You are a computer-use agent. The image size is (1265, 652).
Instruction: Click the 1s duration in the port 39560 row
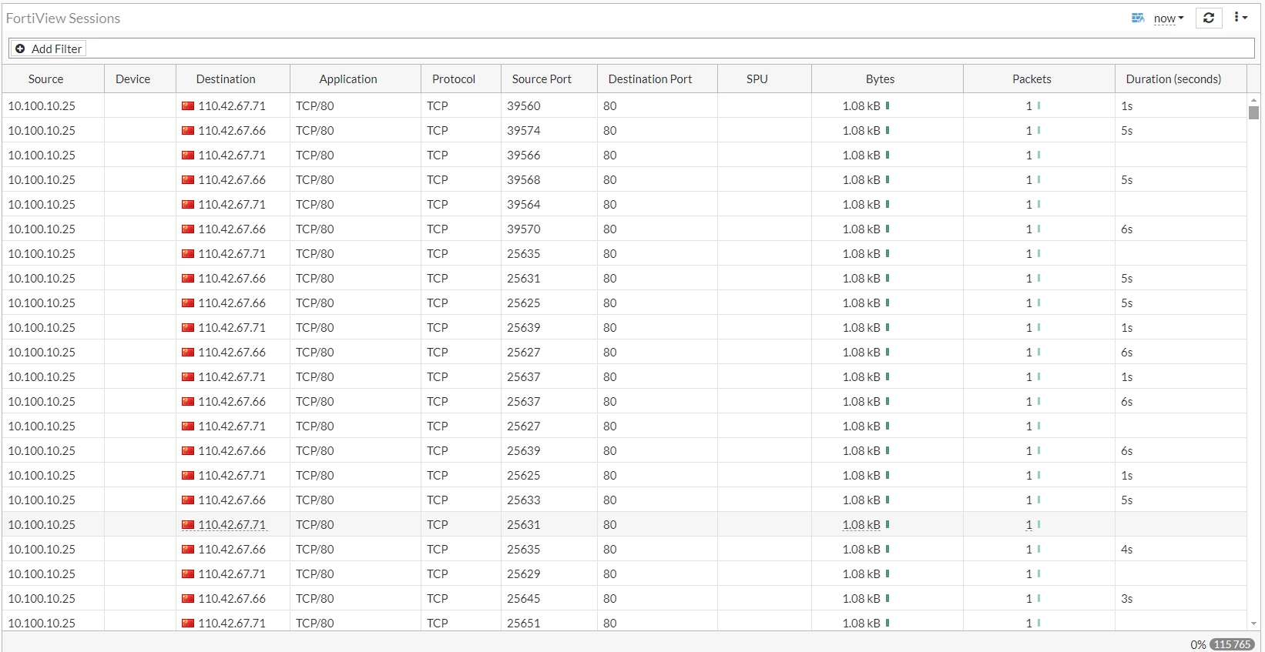click(x=1127, y=106)
